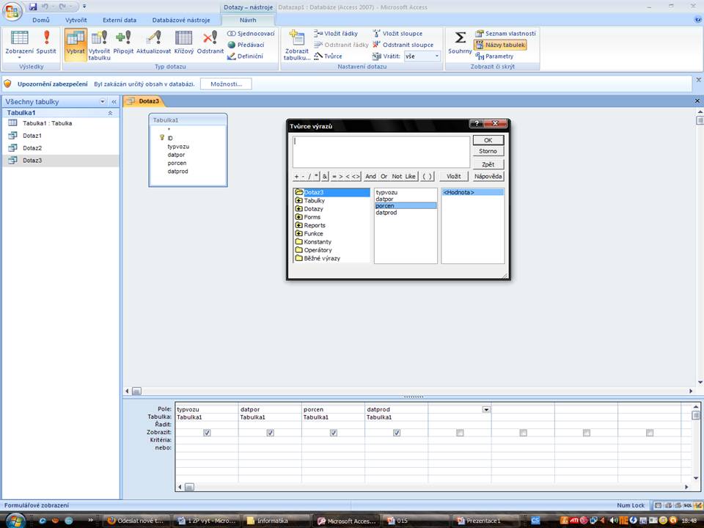This screenshot has height=528, width=704.
Task: Switch to the Domů ribbon tab
Action: 41,20
